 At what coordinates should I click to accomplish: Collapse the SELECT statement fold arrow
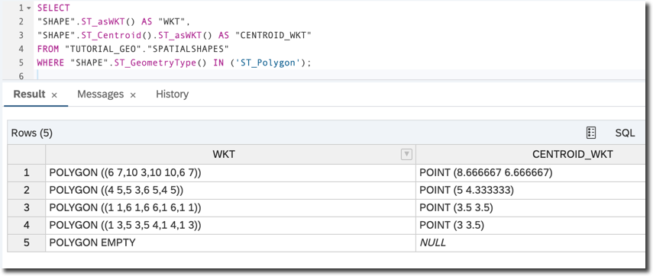[x=29, y=8]
